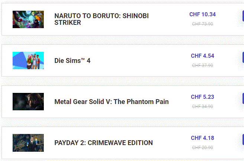Click the crossed-out CHF 73.90 price
The height and width of the screenshot is (161, 244).
(202, 24)
